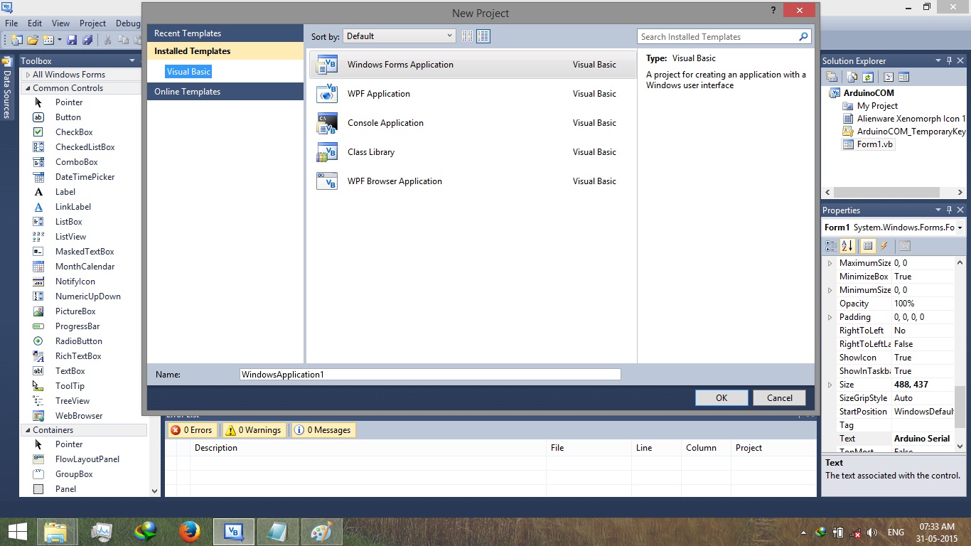Image resolution: width=971 pixels, height=546 pixels.
Task: Click the Open File toolbar icon
Action: [x=33, y=40]
